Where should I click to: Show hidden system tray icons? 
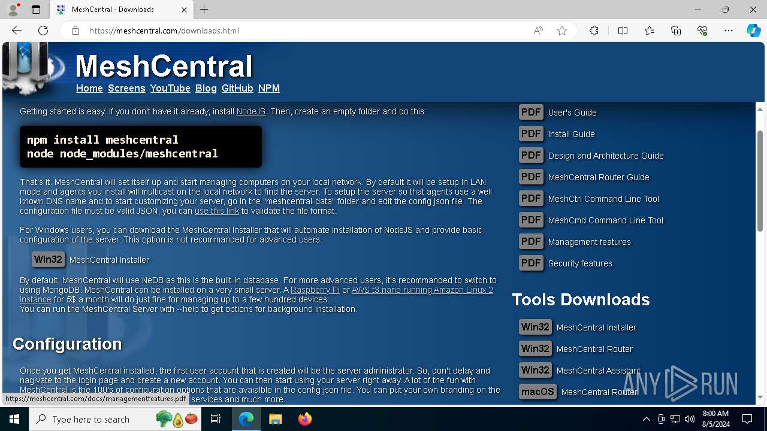(646, 419)
